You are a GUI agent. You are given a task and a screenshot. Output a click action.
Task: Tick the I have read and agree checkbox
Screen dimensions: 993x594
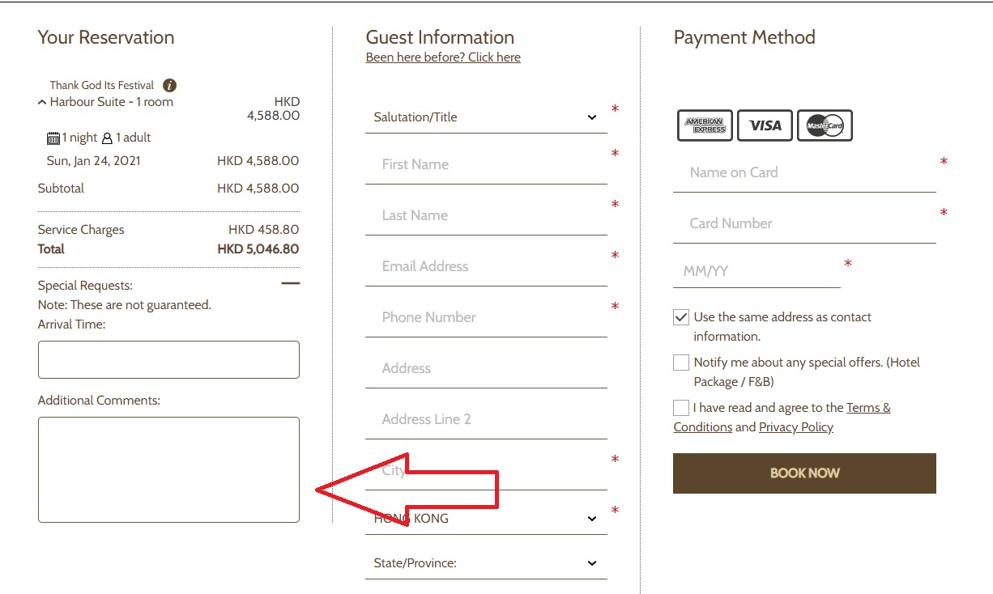coord(681,408)
